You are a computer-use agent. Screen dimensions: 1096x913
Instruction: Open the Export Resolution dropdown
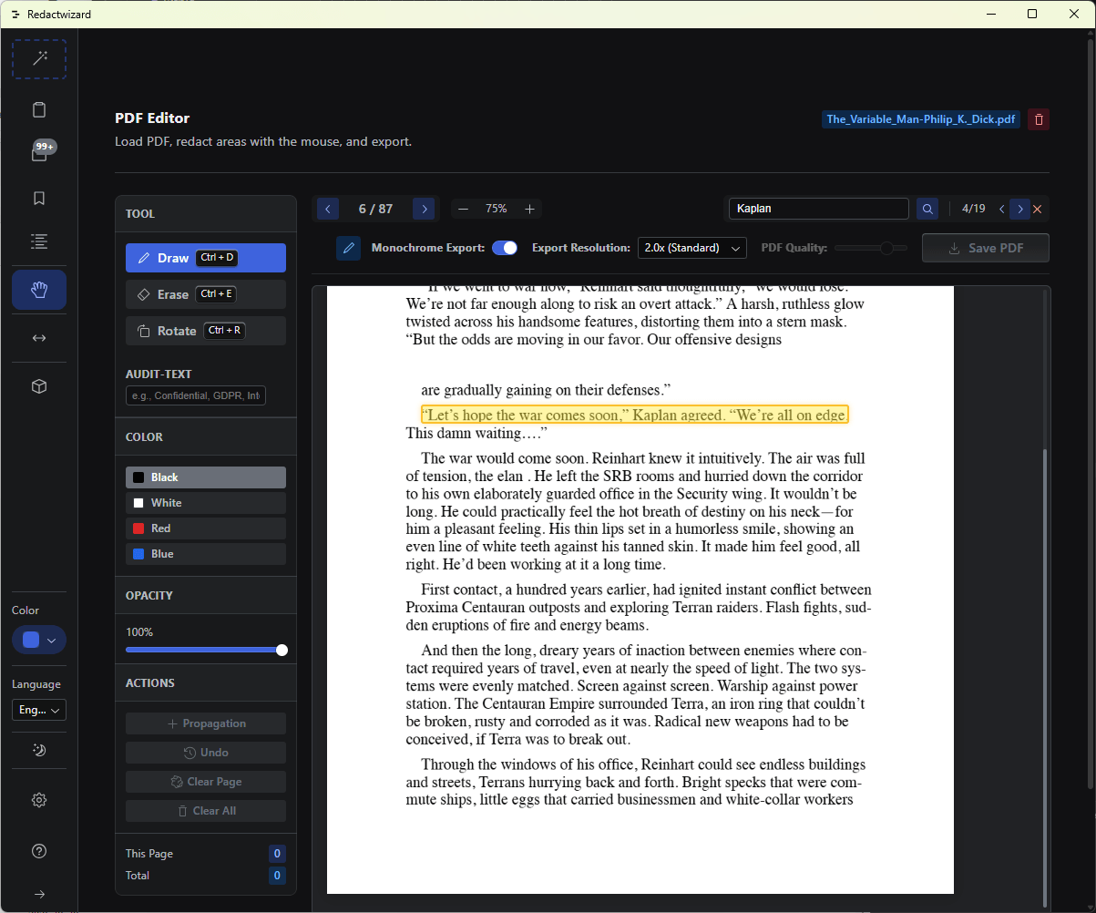692,248
